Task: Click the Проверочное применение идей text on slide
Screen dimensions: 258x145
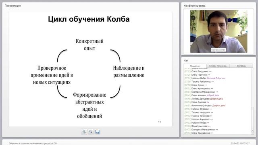Action: click(52, 75)
